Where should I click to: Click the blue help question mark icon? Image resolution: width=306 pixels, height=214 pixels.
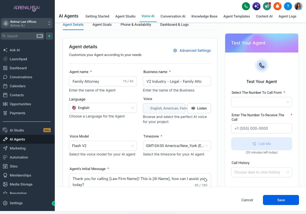(288, 6)
